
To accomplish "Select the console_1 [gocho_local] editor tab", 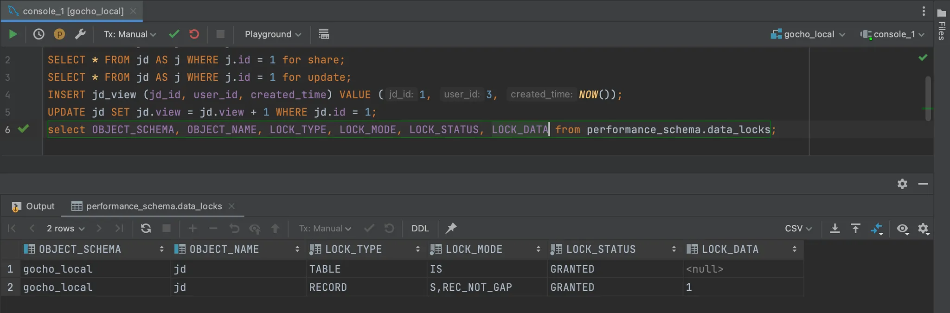I will point(73,11).
